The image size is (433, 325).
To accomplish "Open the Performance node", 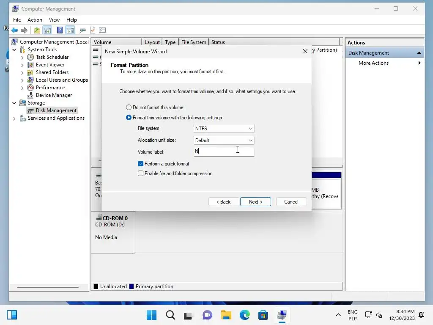I will (x=50, y=87).
